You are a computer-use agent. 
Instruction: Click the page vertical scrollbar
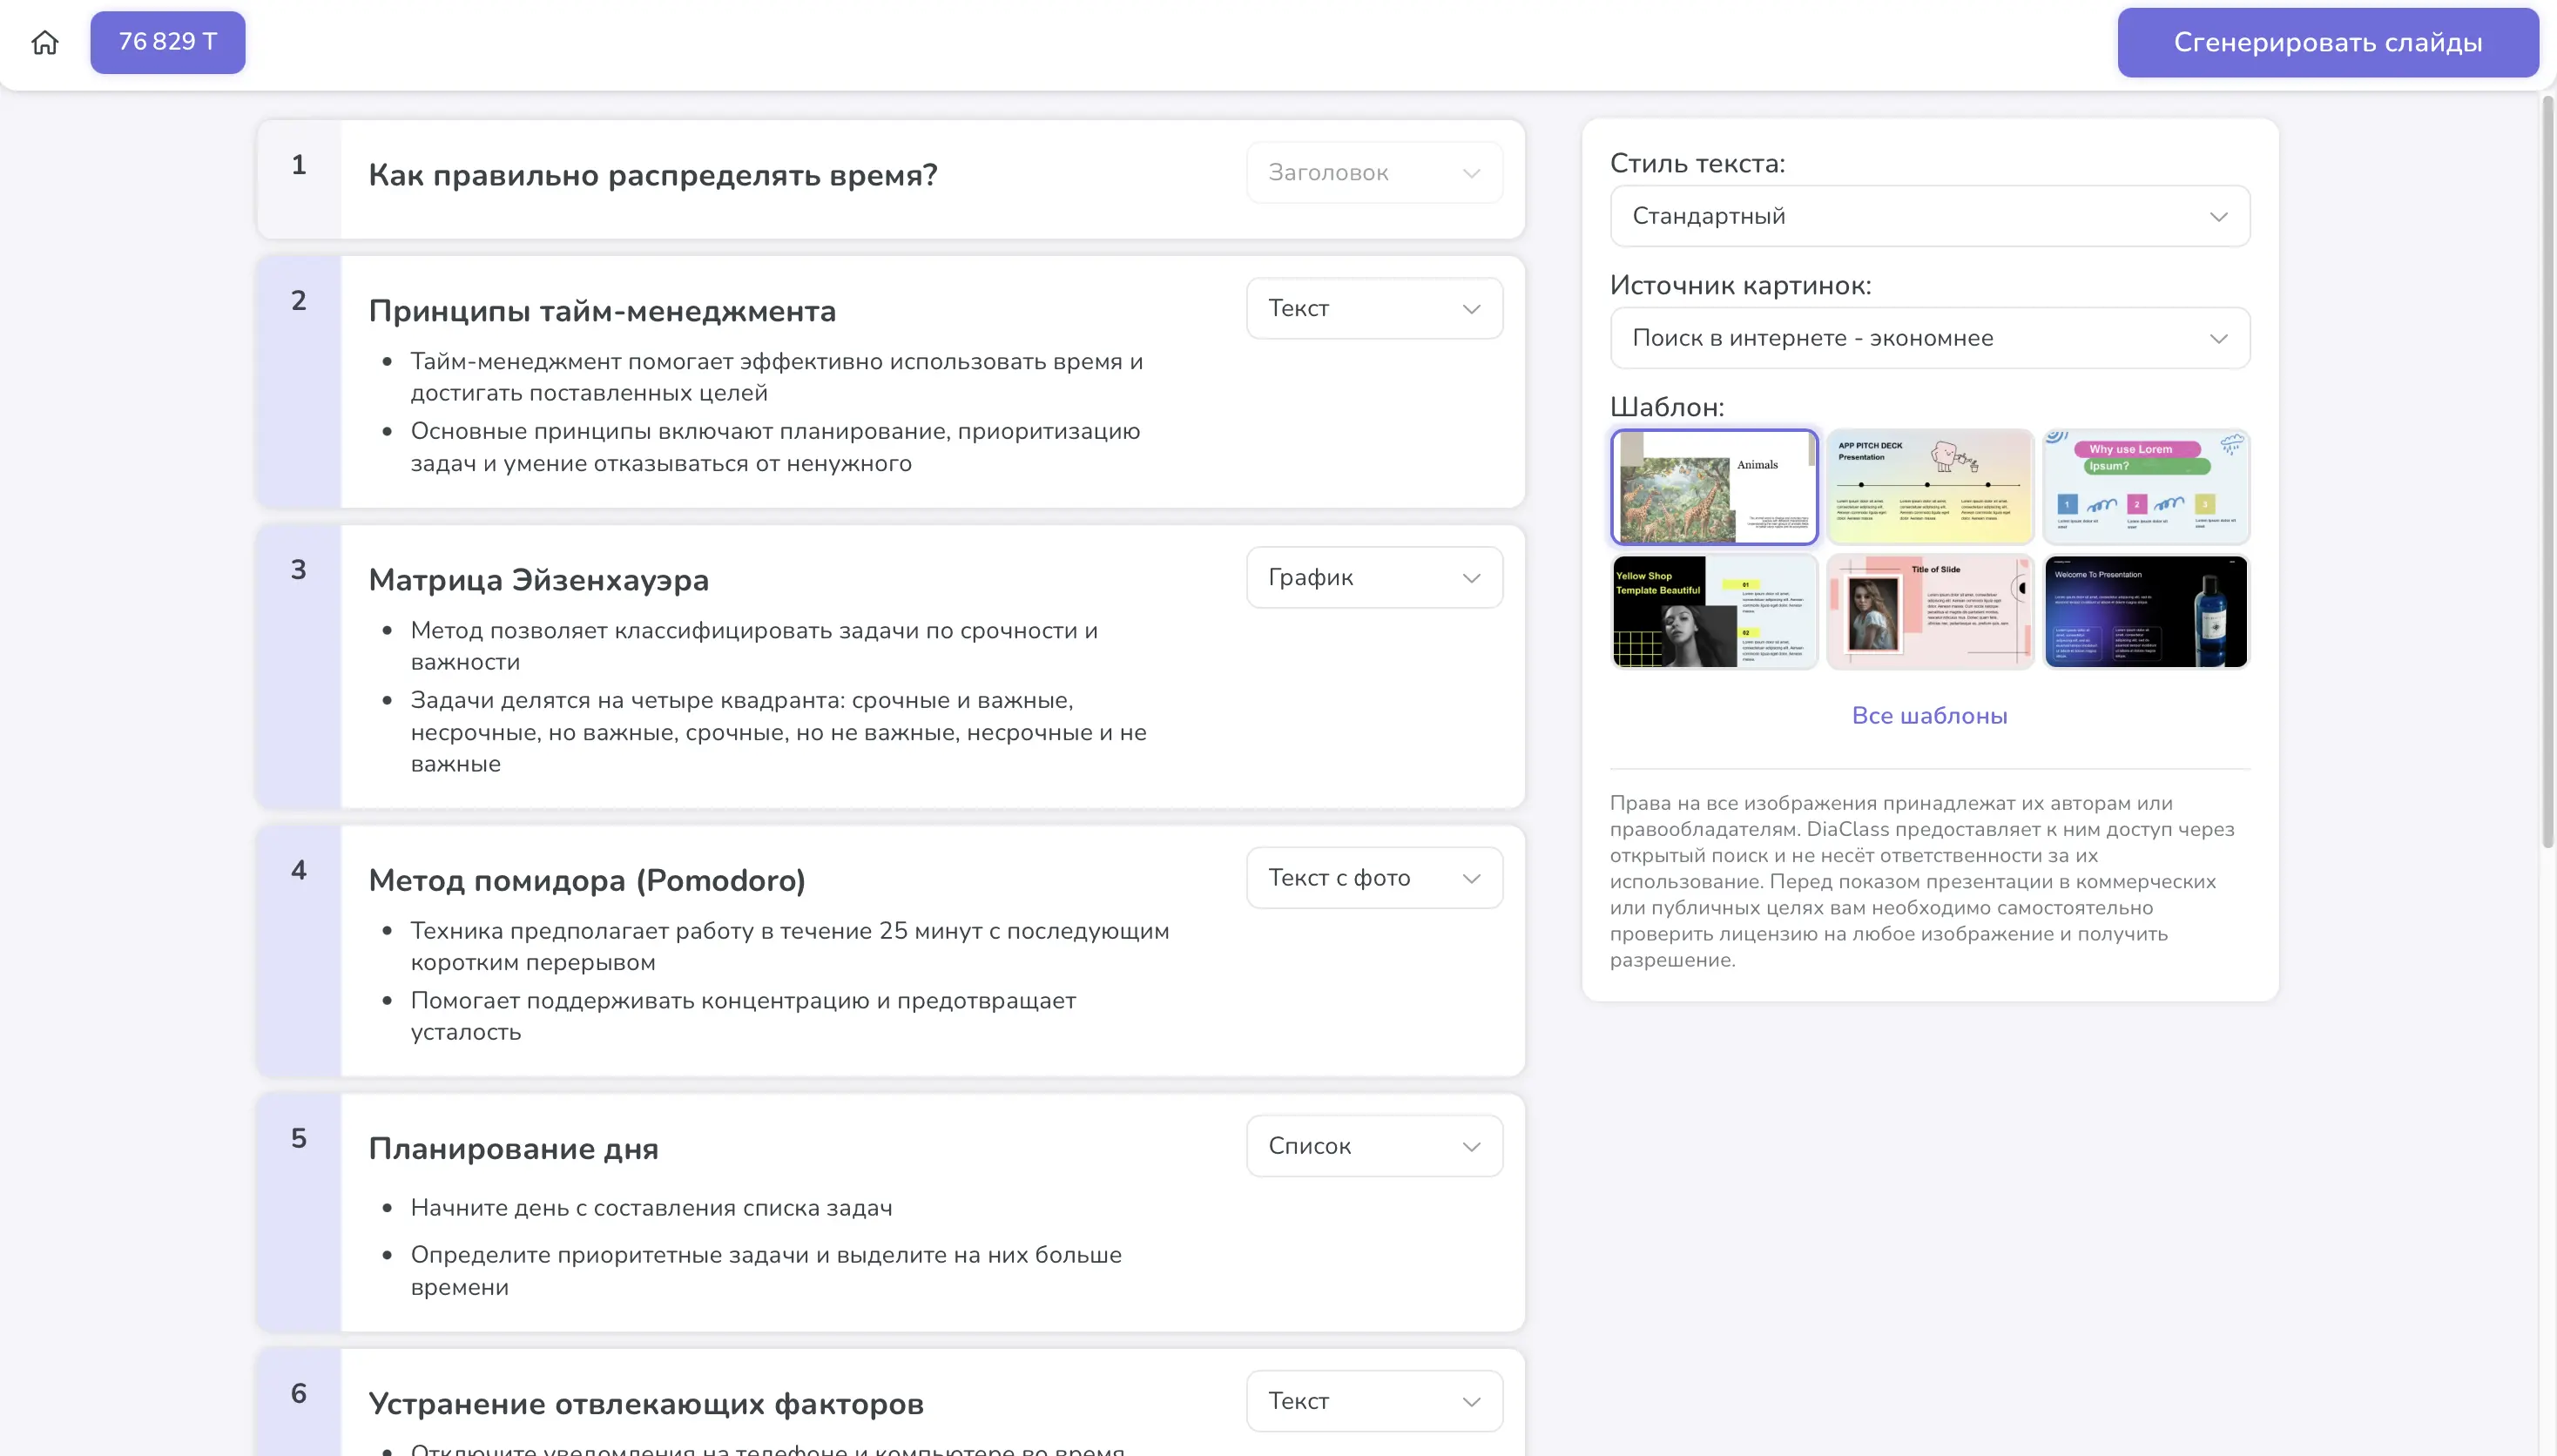(x=2548, y=470)
